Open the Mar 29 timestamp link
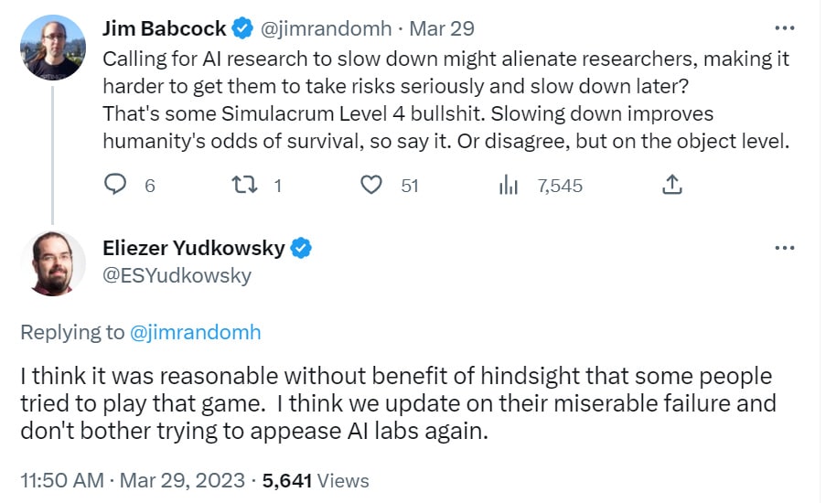Viewport: 826px width, 503px height. [442, 28]
